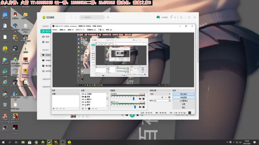This screenshot has height=145, width=259.
Task: Adjust the desktop audio volume slider handle
Action: point(134,99)
